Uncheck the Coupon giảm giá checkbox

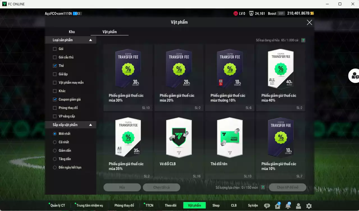tap(55, 99)
